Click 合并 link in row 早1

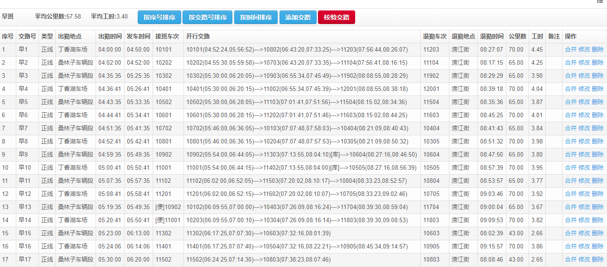coord(570,50)
